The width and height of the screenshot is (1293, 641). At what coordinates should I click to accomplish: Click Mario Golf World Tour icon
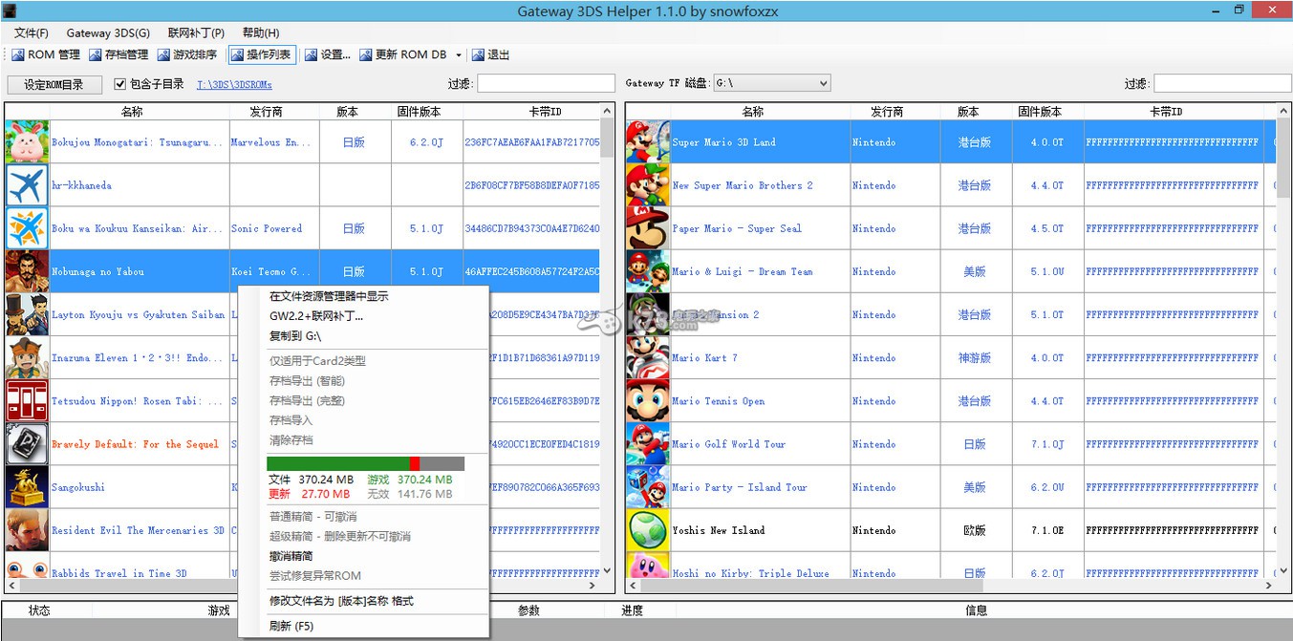click(x=648, y=444)
